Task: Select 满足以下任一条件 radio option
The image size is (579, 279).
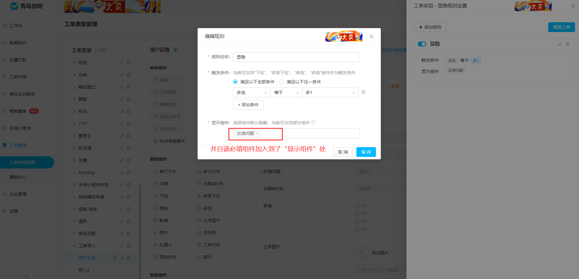Action: [282, 82]
